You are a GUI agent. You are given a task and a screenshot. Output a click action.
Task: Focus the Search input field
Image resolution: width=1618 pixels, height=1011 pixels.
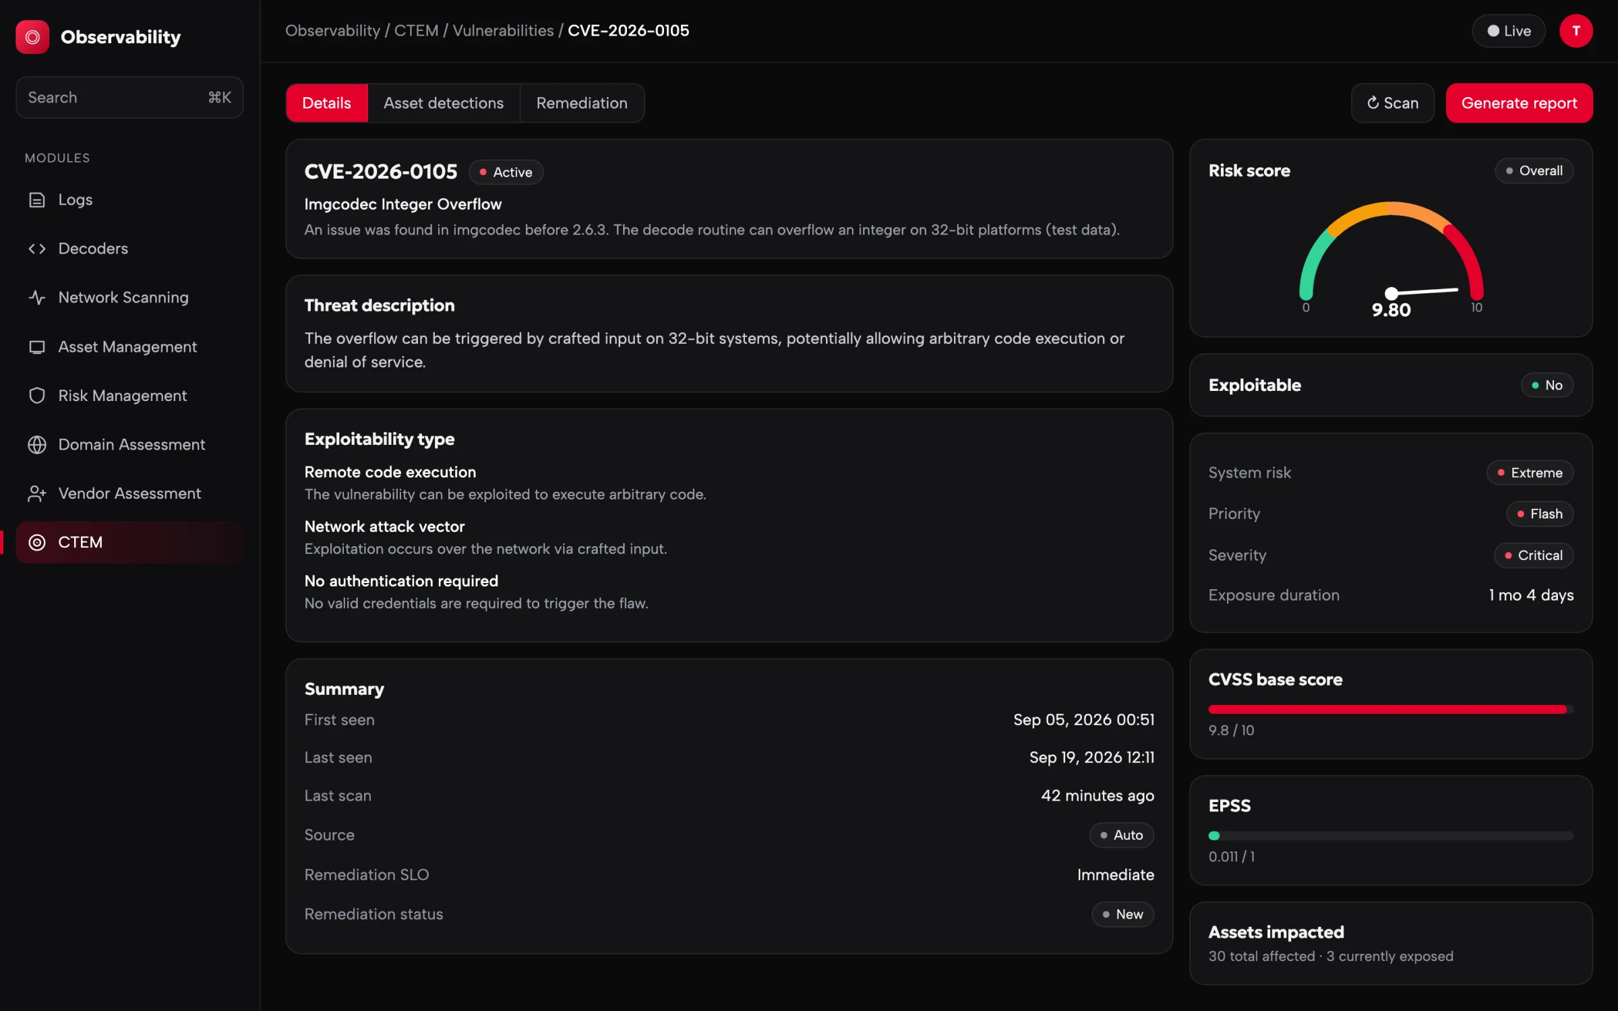(129, 98)
